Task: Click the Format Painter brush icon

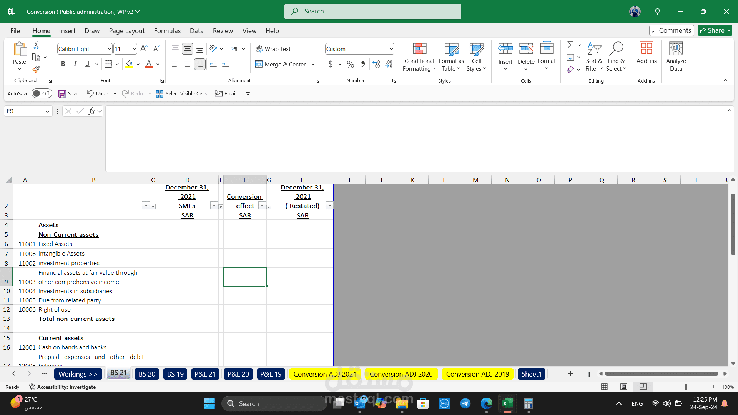Action: click(36, 69)
